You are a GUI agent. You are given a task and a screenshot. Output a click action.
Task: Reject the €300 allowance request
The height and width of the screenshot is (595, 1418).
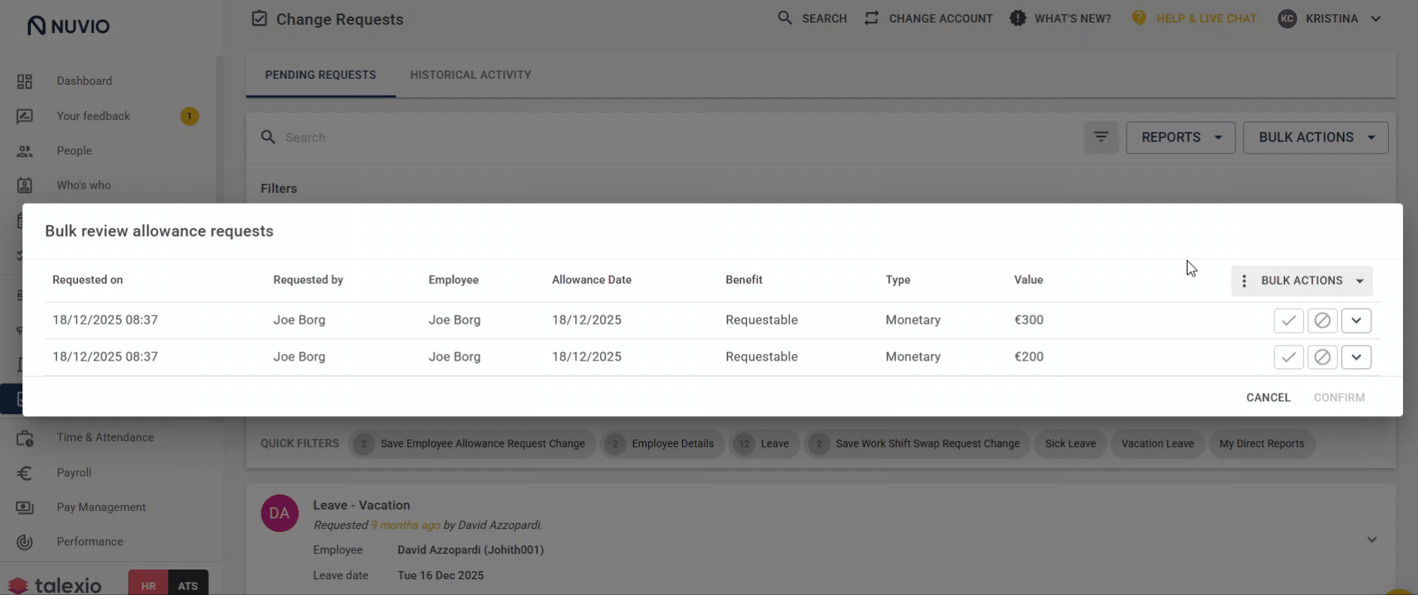(1322, 320)
